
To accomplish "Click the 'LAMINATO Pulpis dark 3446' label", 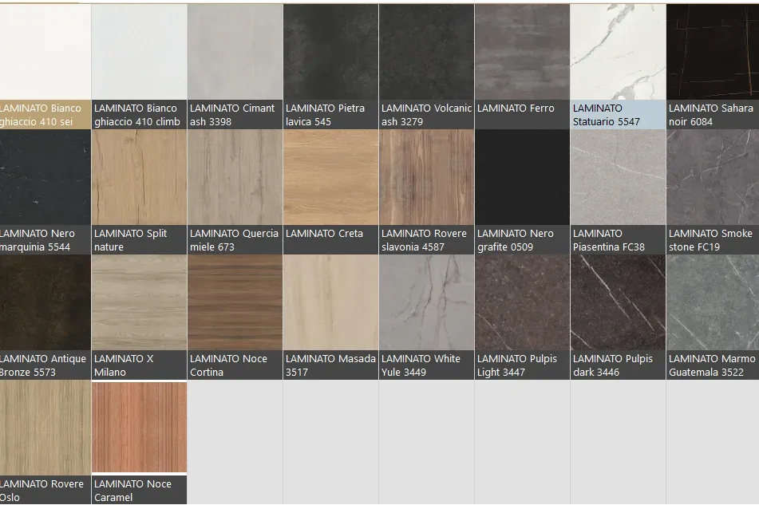I will (x=619, y=365).
